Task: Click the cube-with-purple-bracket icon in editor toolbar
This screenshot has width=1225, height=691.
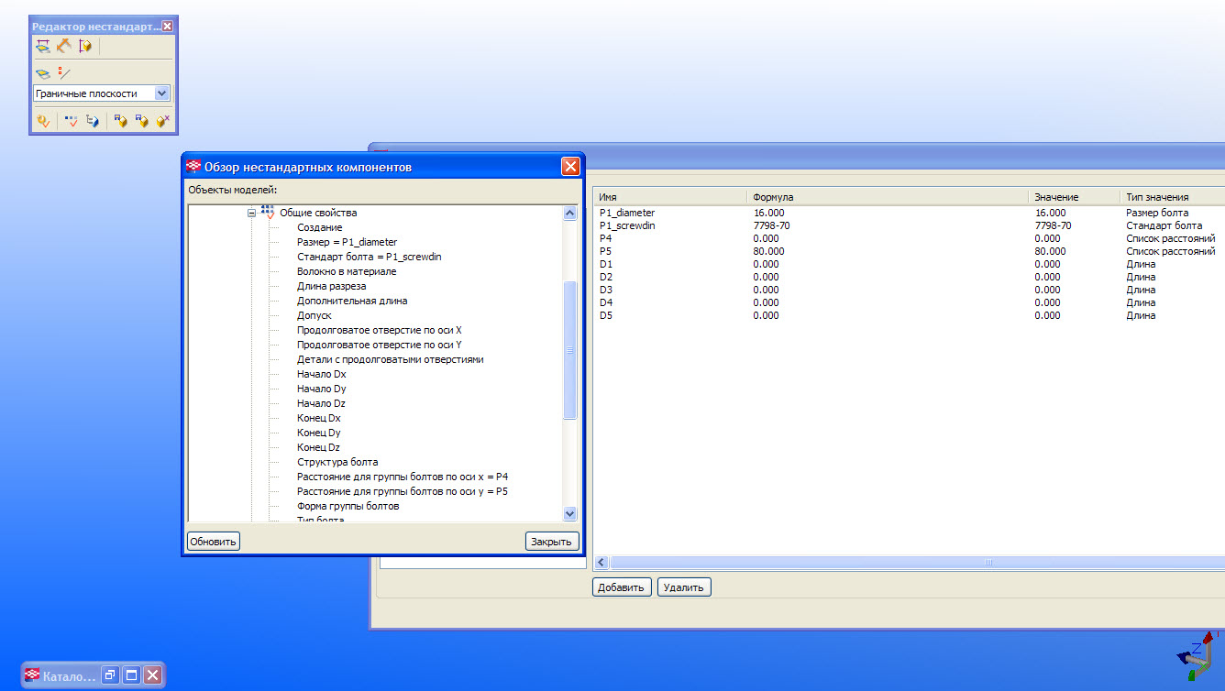Action: (85, 46)
